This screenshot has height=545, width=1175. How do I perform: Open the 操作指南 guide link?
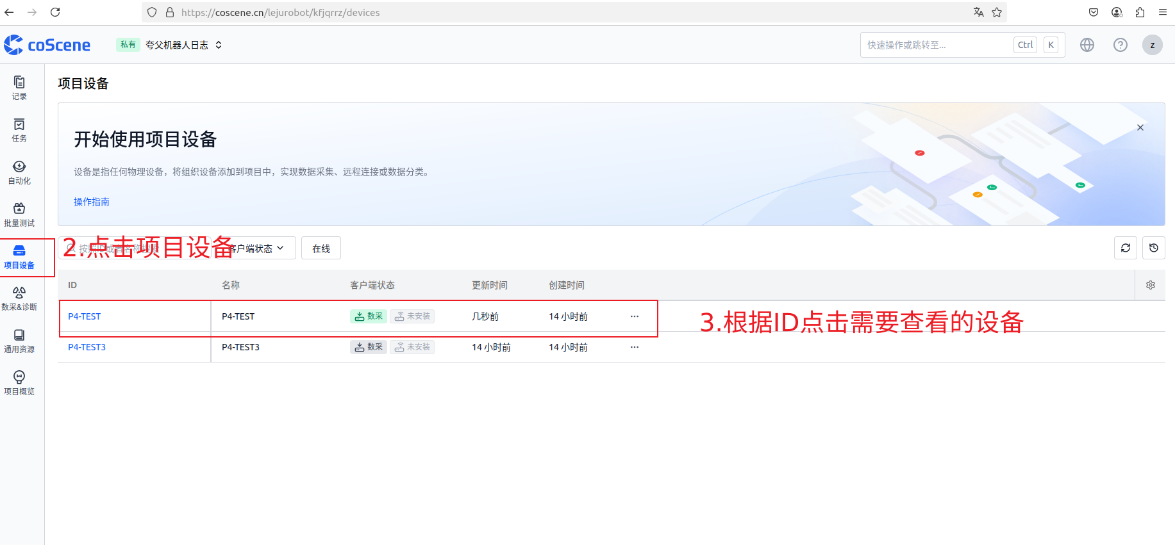tap(91, 202)
